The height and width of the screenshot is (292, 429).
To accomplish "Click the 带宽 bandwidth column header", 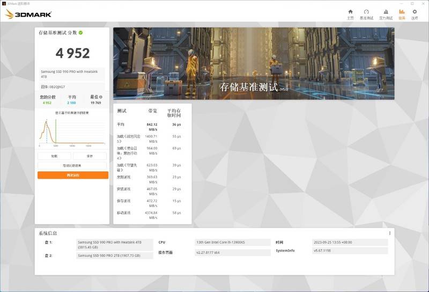I will point(152,111).
